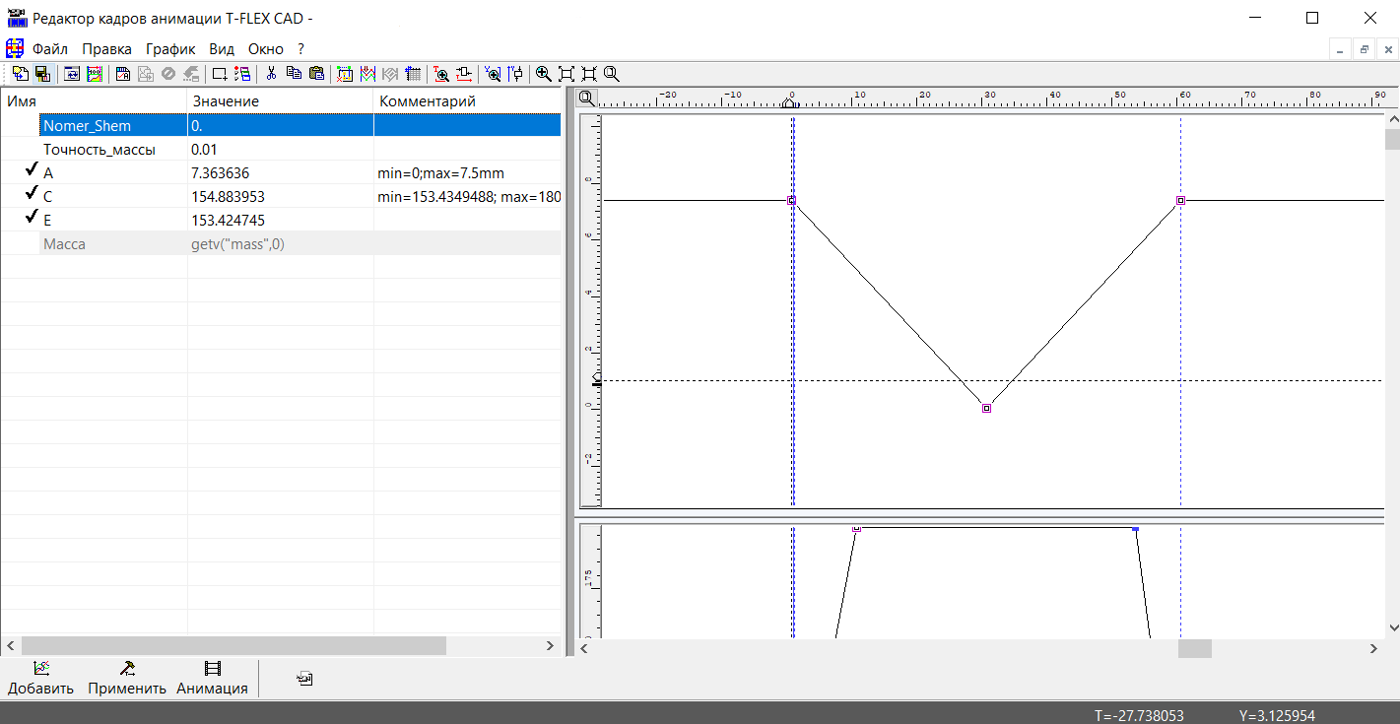Image resolution: width=1400 pixels, height=724 pixels.
Task: Click the value 154.883953 for variable C
Action: [228, 196]
